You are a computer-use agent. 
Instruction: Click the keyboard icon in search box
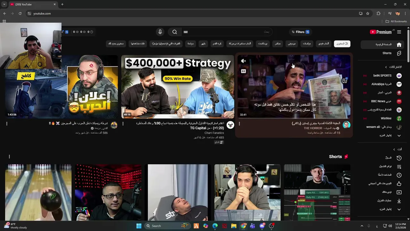click(185, 32)
